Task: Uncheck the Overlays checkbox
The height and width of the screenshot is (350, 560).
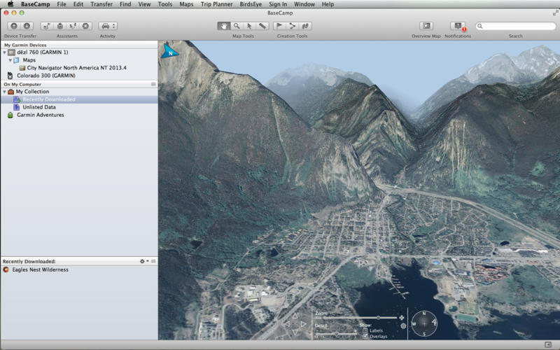Action: pyautogui.click(x=365, y=337)
